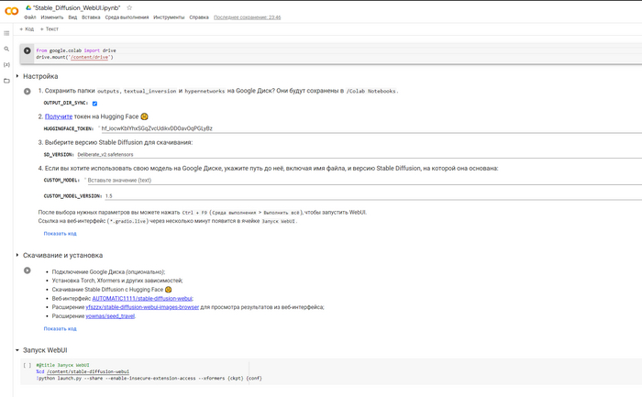This screenshot has height=397, width=642.
Task: Click the Google Colab logo
Action: 11,11
